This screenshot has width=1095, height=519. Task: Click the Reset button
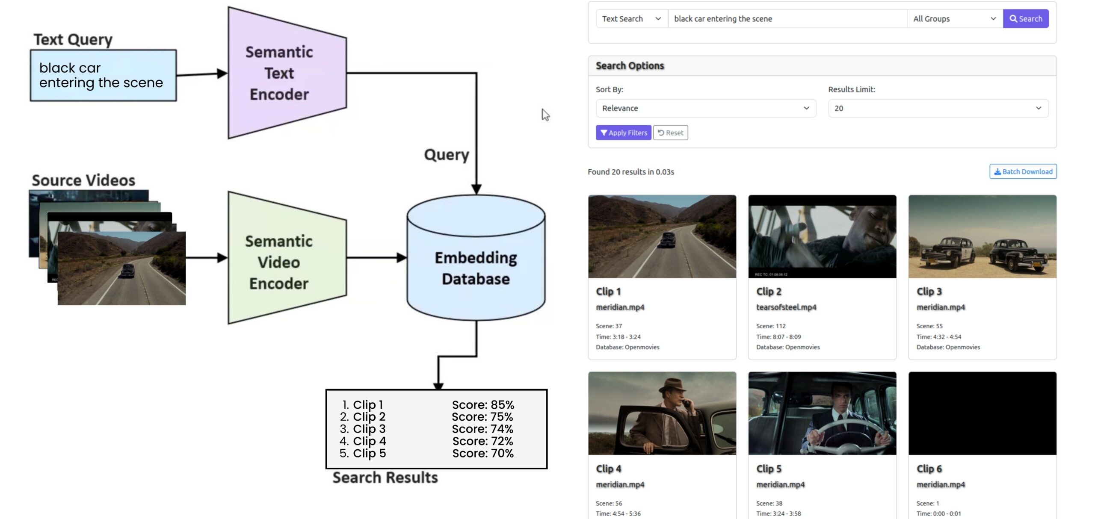[x=671, y=133]
